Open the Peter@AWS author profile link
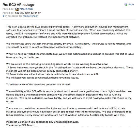This screenshot has height=128, width=138. pos(26,9)
